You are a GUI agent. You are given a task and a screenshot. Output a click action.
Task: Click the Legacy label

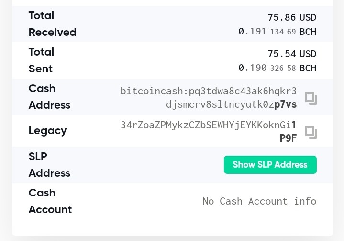pyautogui.click(x=48, y=131)
